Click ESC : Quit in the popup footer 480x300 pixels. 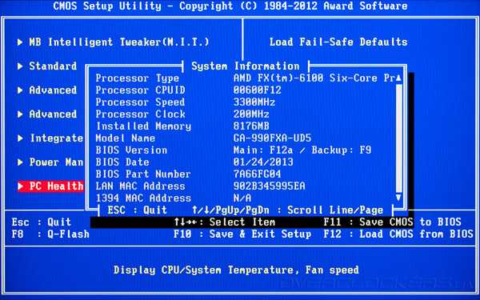137,210
